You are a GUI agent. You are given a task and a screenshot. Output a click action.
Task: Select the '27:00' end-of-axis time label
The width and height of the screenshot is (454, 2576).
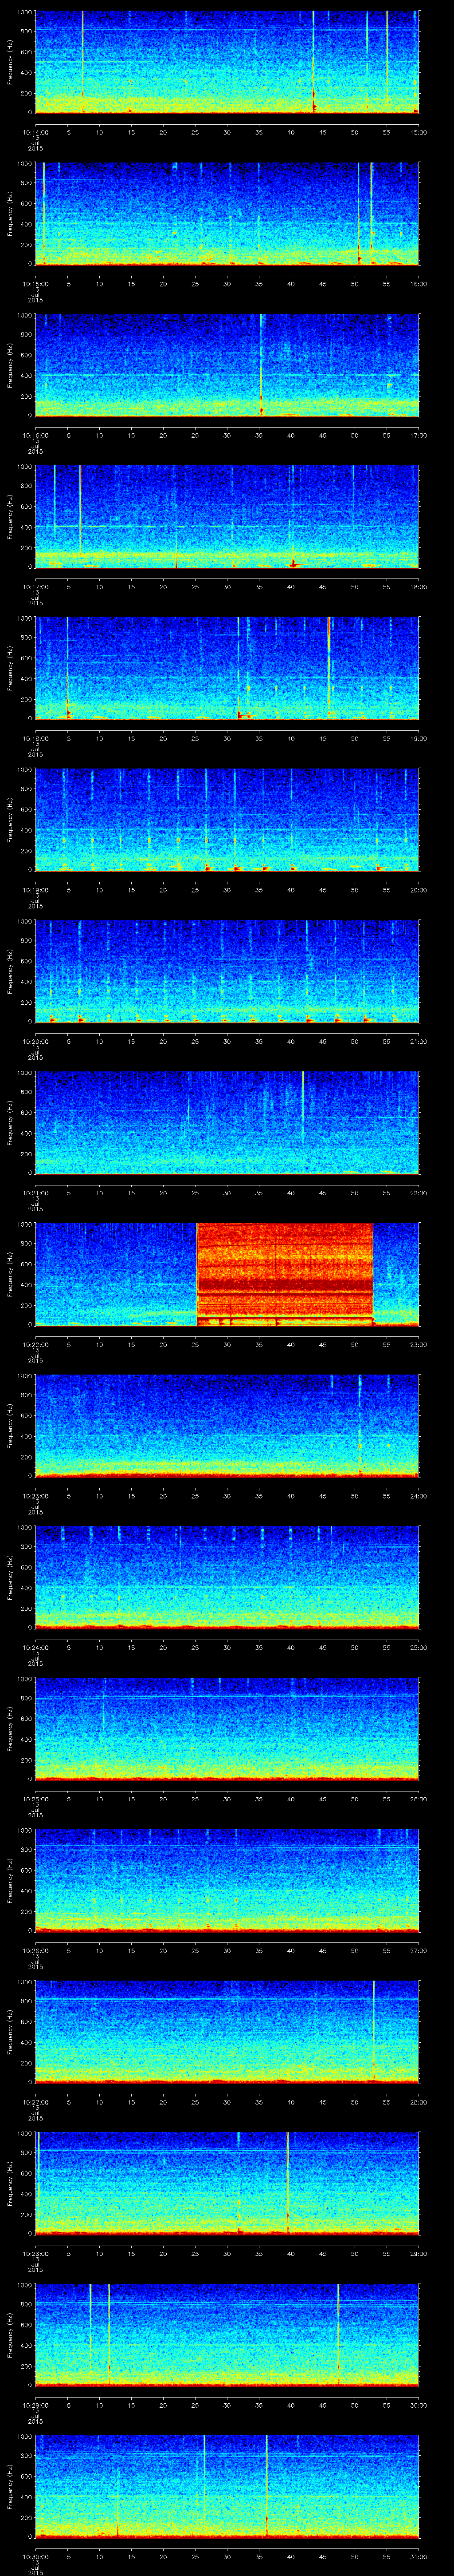[x=419, y=1950]
